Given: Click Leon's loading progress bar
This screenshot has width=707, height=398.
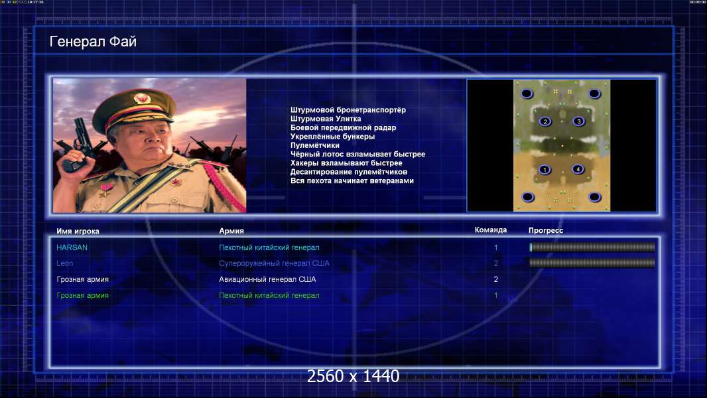Looking at the screenshot, I should [592, 263].
